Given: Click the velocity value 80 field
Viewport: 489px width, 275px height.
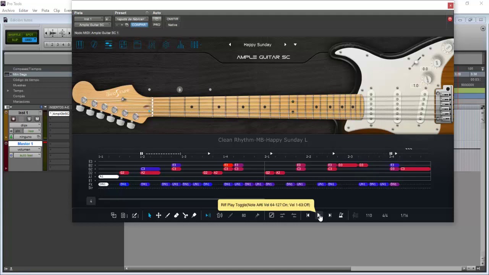Looking at the screenshot, I should pos(244,215).
